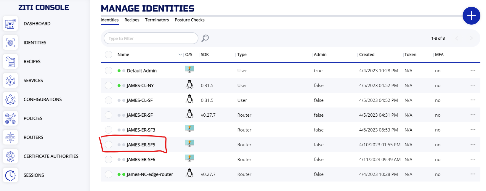Open Policies via its sidebar icon
Screen dimensions: 486x191
click(x=10, y=118)
